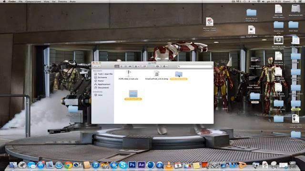Click the volume icon in menu bar
The width and height of the screenshot is (305, 171).
coord(264,1)
